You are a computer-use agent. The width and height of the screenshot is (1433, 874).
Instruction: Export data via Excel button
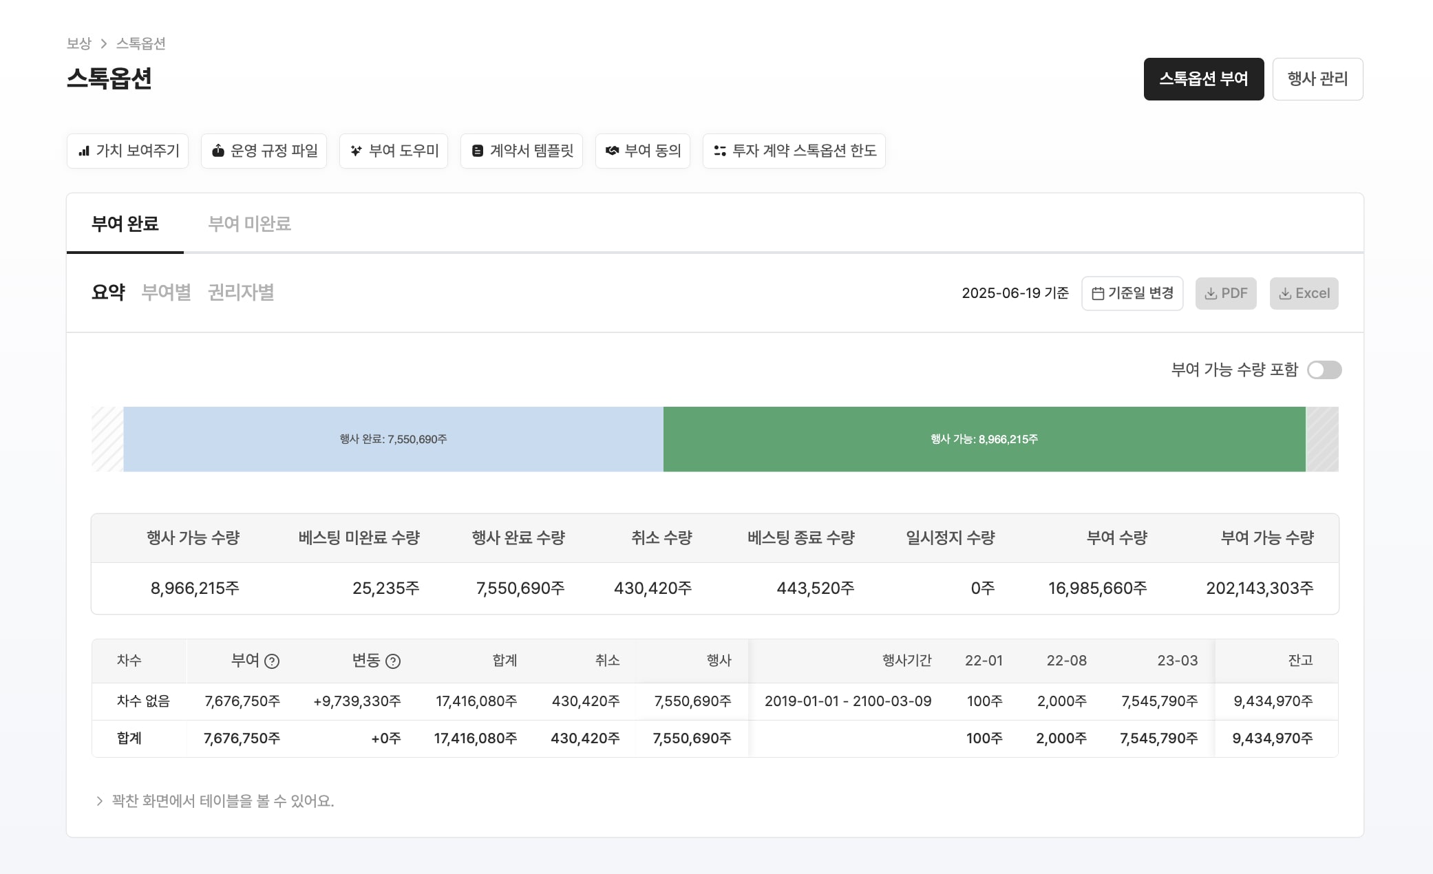click(1304, 294)
